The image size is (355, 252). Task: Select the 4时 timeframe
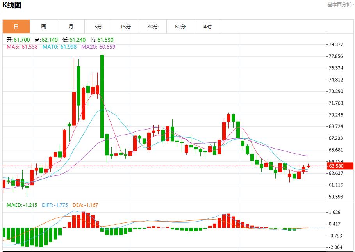click(207, 26)
